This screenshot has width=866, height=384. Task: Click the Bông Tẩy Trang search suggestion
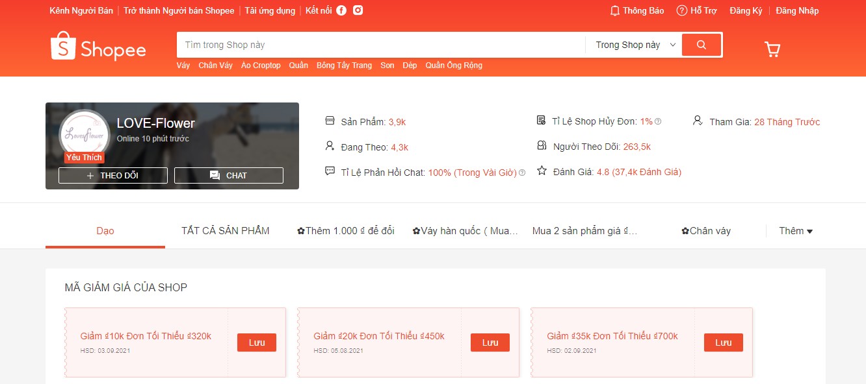(x=344, y=66)
